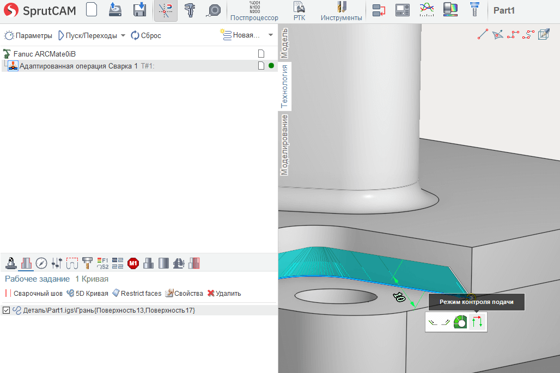Open the F1 S2 feeds and speeds icon
The width and height of the screenshot is (560, 373).
(102, 263)
